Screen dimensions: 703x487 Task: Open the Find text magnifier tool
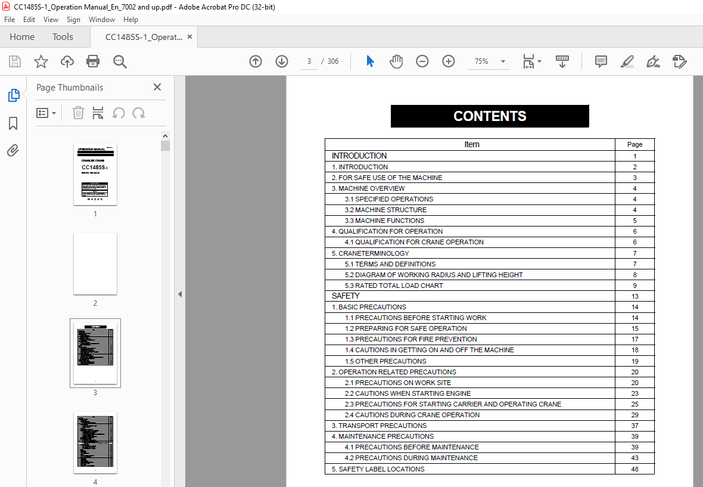120,61
